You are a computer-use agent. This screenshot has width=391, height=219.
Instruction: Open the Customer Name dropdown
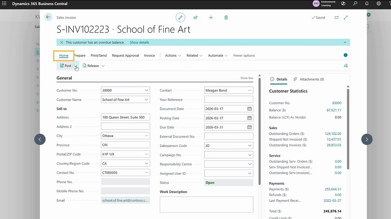(x=146, y=100)
